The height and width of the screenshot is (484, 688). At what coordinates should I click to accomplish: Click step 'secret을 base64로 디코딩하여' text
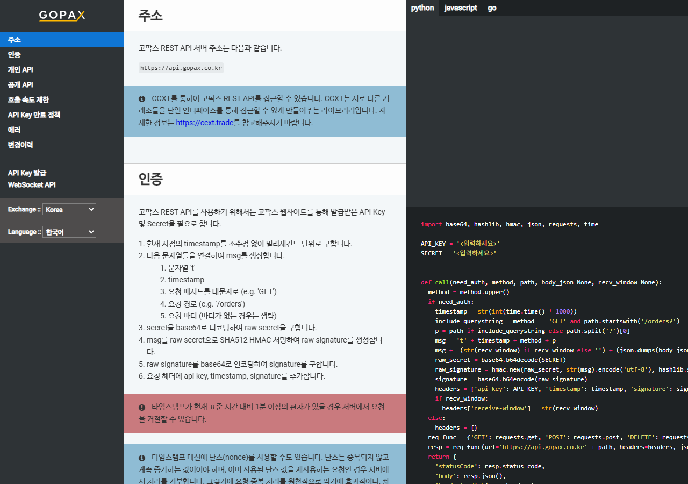click(x=232, y=328)
